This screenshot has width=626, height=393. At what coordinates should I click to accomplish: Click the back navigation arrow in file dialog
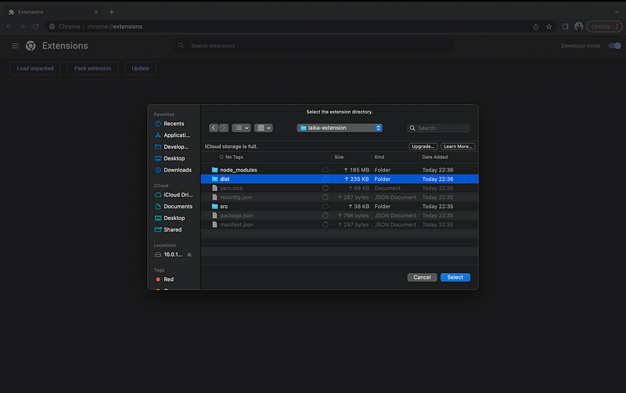[x=214, y=128]
